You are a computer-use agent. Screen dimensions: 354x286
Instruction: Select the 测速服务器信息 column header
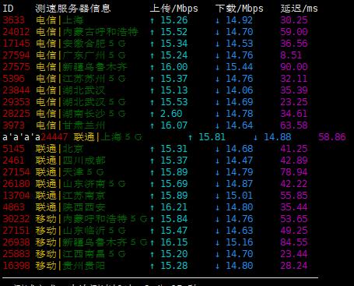73,9
